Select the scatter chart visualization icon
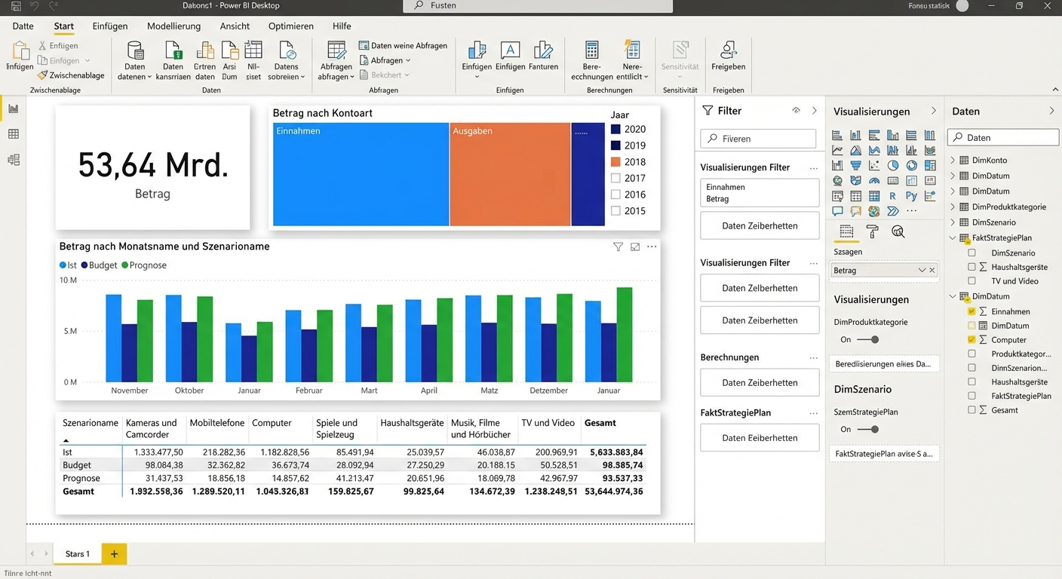The height and width of the screenshot is (579, 1062). click(874, 165)
